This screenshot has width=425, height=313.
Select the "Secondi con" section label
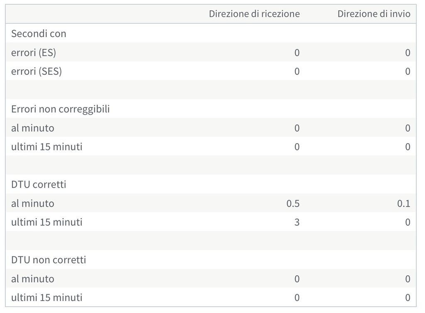39,34
